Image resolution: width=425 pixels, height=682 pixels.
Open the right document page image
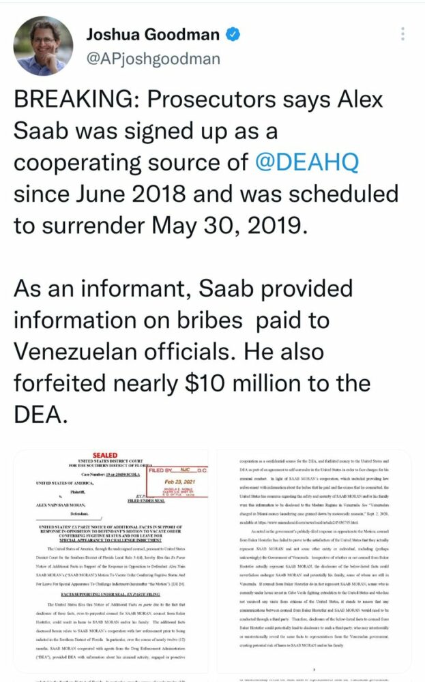click(314, 561)
